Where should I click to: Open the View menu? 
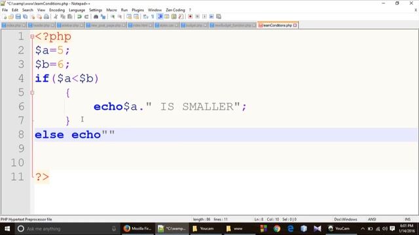coord(41,10)
